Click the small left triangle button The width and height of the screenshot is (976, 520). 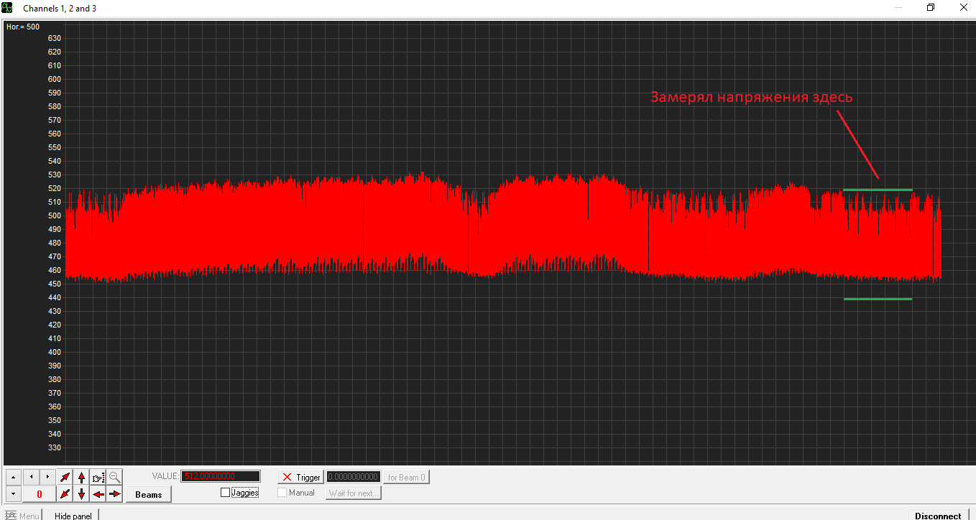[31, 477]
